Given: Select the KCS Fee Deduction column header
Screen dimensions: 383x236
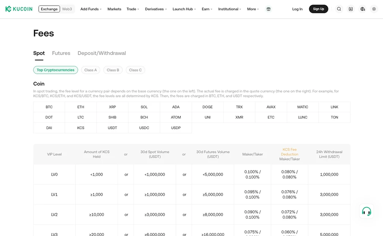Looking at the screenshot, I should pyautogui.click(x=289, y=154).
